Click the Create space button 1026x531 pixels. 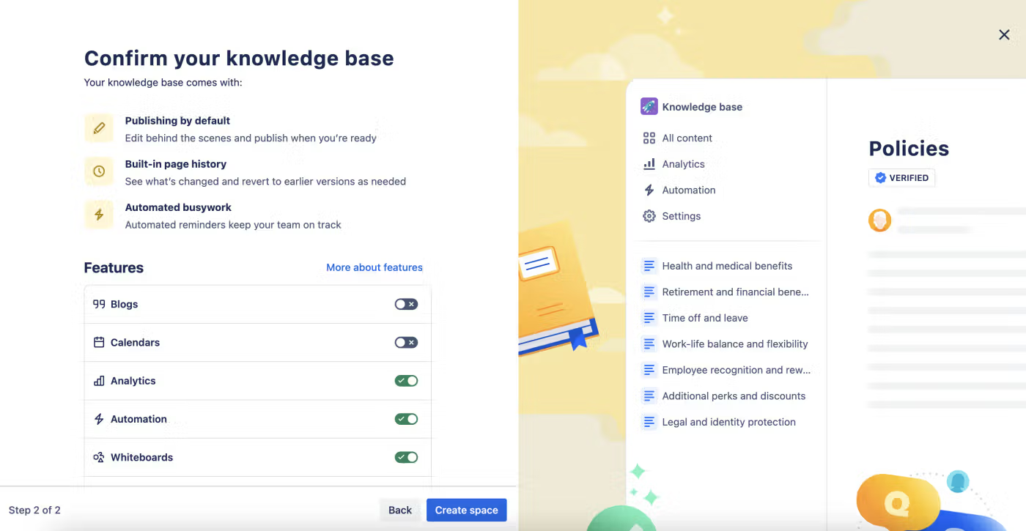466,510
